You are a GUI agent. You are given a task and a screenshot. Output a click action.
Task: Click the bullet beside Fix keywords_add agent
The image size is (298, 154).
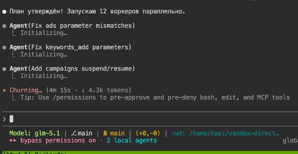pyautogui.click(x=4, y=48)
